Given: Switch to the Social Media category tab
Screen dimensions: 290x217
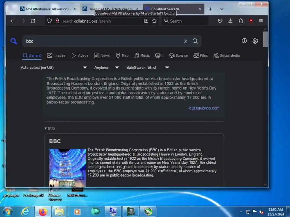Looking at the screenshot, I should [226, 56].
